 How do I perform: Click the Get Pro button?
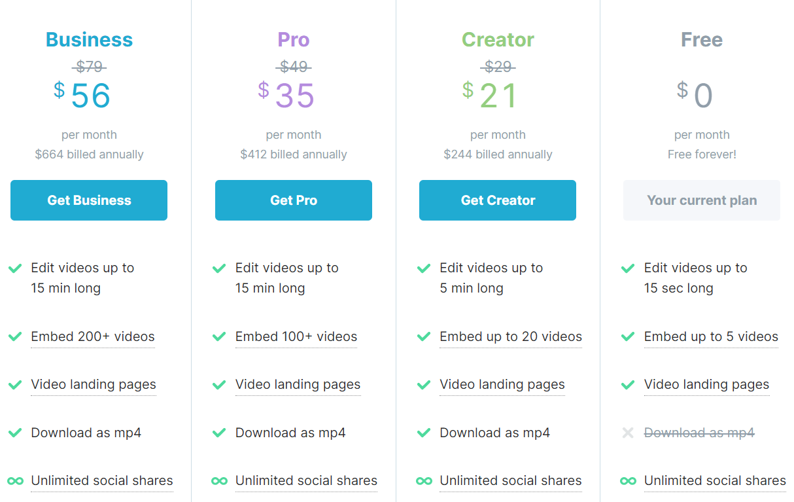pyautogui.click(x=293, y=200)
